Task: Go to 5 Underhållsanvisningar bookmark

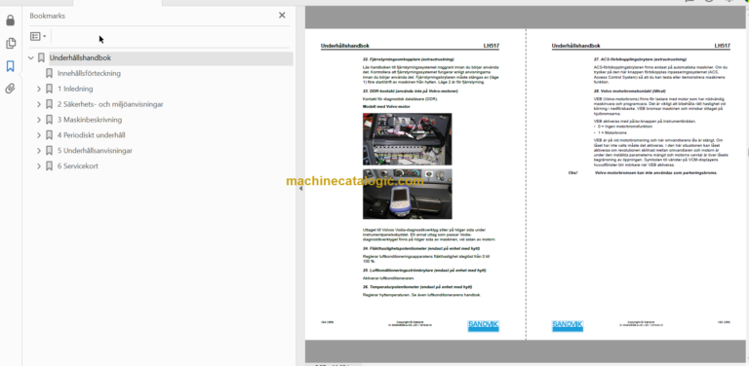Action: [x=95, y=151]
